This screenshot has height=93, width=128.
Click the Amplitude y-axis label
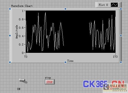coord(17,32)
